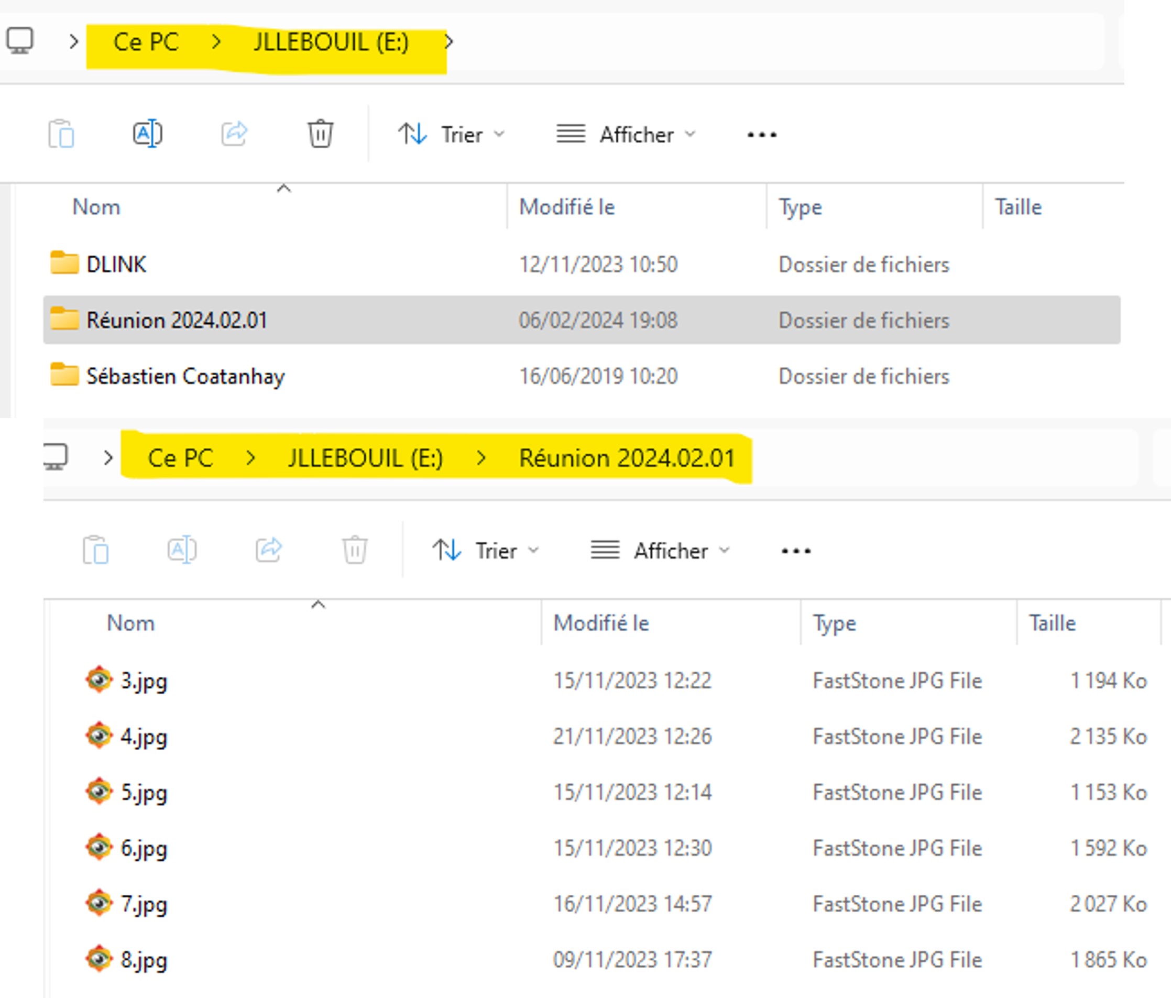Click the Réunion 2024.02.01 folder icon

click(64, 318)
